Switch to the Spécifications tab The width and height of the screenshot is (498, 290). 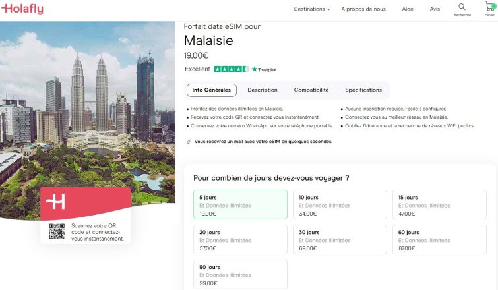363,90
